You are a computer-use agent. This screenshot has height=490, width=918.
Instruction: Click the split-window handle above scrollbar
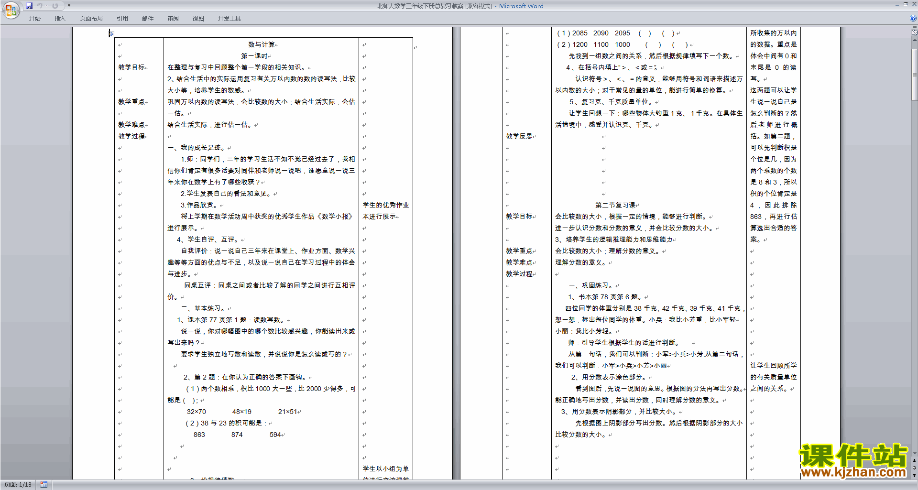[x=915, y=27]
